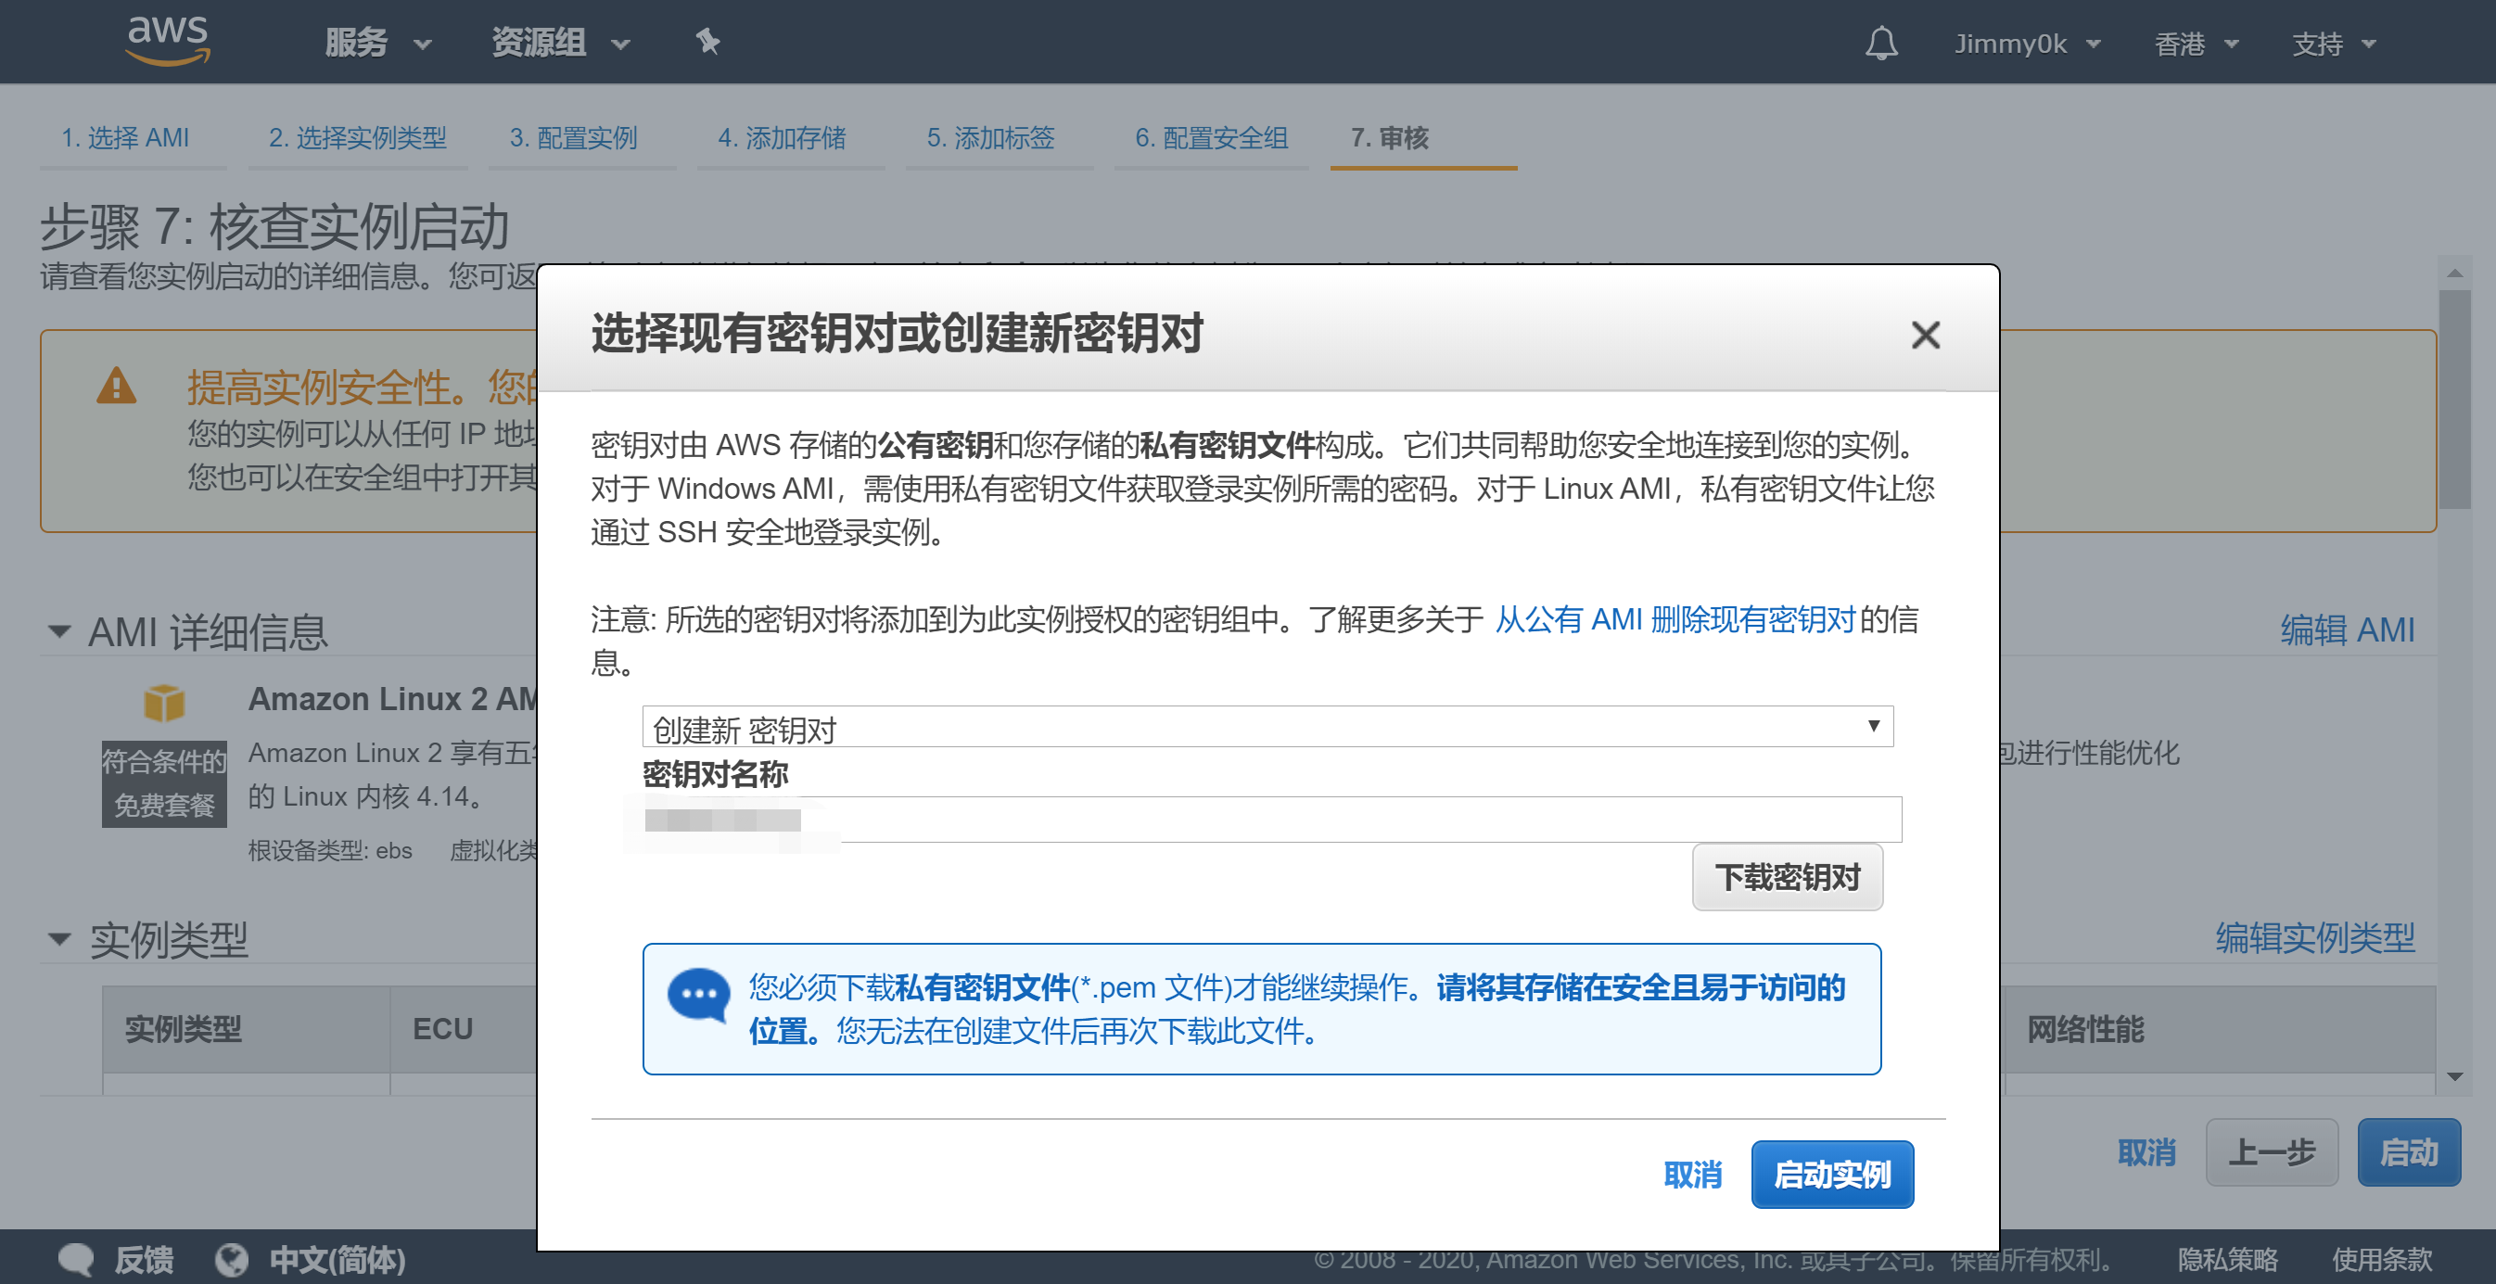
Task: Click the pushpin shortcut icon
Action: [707, 42]
